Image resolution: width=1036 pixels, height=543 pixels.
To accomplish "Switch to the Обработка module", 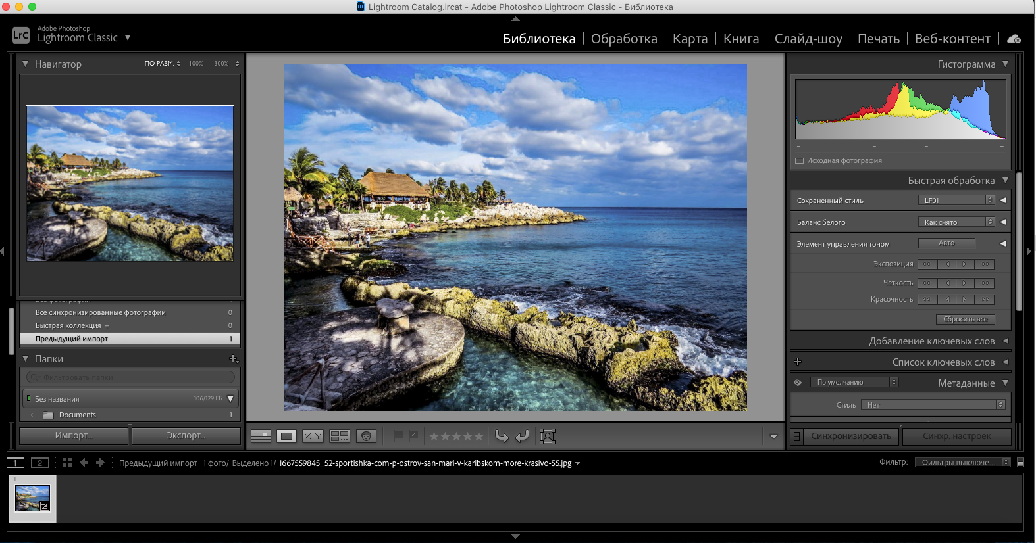I will click(623, 39).
